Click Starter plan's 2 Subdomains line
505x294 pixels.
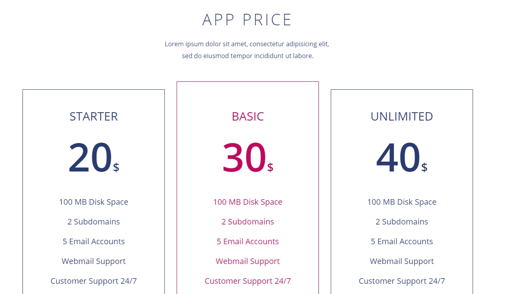94,222
